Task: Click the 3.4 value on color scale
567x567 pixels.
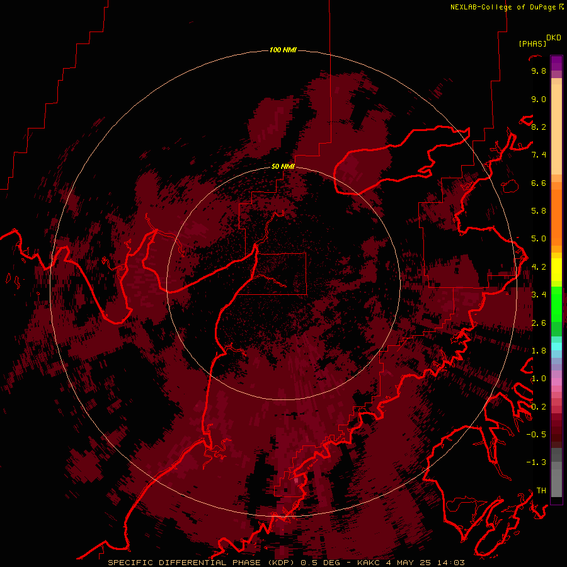Action: point(539,295)
